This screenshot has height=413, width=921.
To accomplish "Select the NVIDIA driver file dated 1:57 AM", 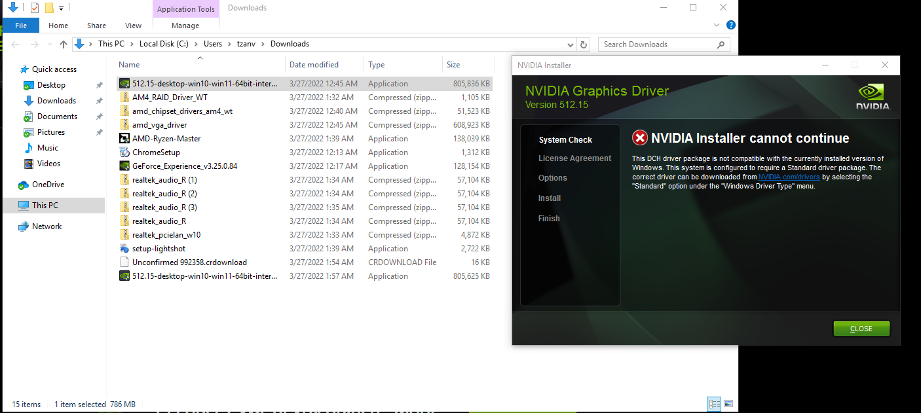I will pos(305,276).
